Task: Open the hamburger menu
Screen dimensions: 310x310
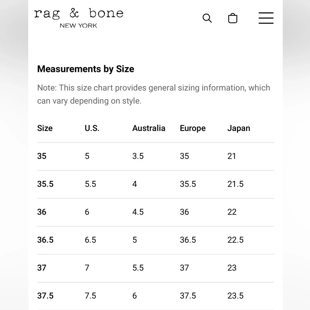Action: pos(266,18)
